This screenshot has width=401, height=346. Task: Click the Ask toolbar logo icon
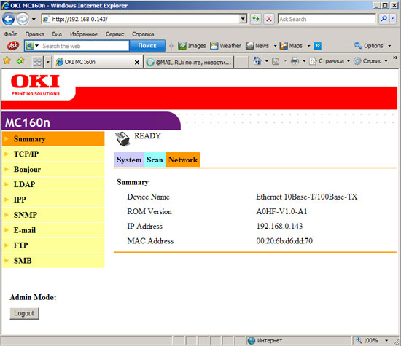(13, 46)
